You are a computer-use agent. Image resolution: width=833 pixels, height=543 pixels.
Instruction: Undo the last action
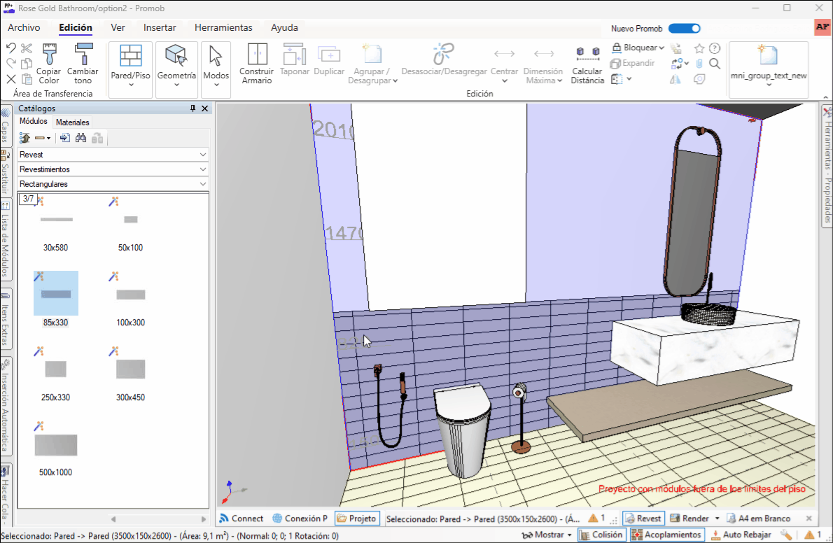[x=11, y=48]
